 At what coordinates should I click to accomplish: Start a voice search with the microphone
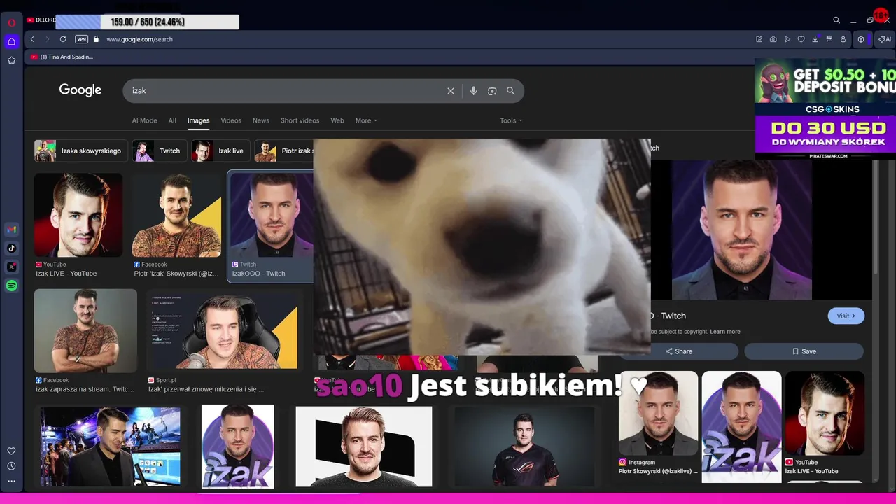coord(473,91)
